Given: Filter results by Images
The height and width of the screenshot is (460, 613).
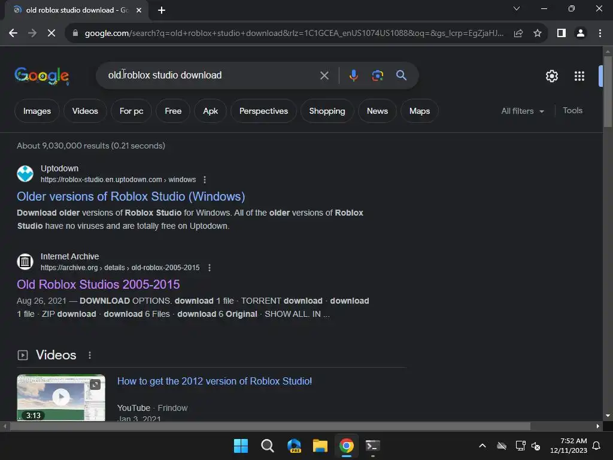Looking at the screenshot, I should 37,111.
